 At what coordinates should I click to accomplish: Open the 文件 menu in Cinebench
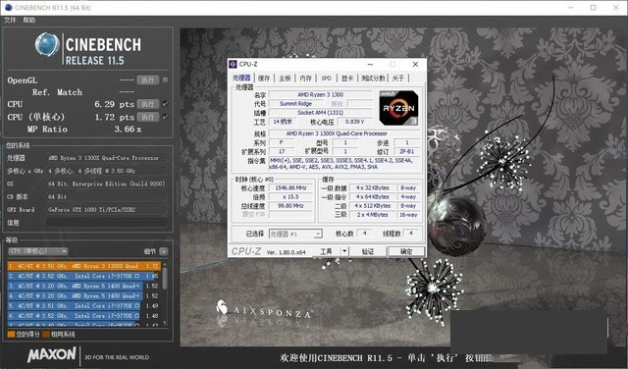pos(10,20)
